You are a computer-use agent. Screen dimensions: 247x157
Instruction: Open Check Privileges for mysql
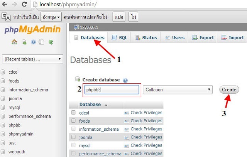146,145
